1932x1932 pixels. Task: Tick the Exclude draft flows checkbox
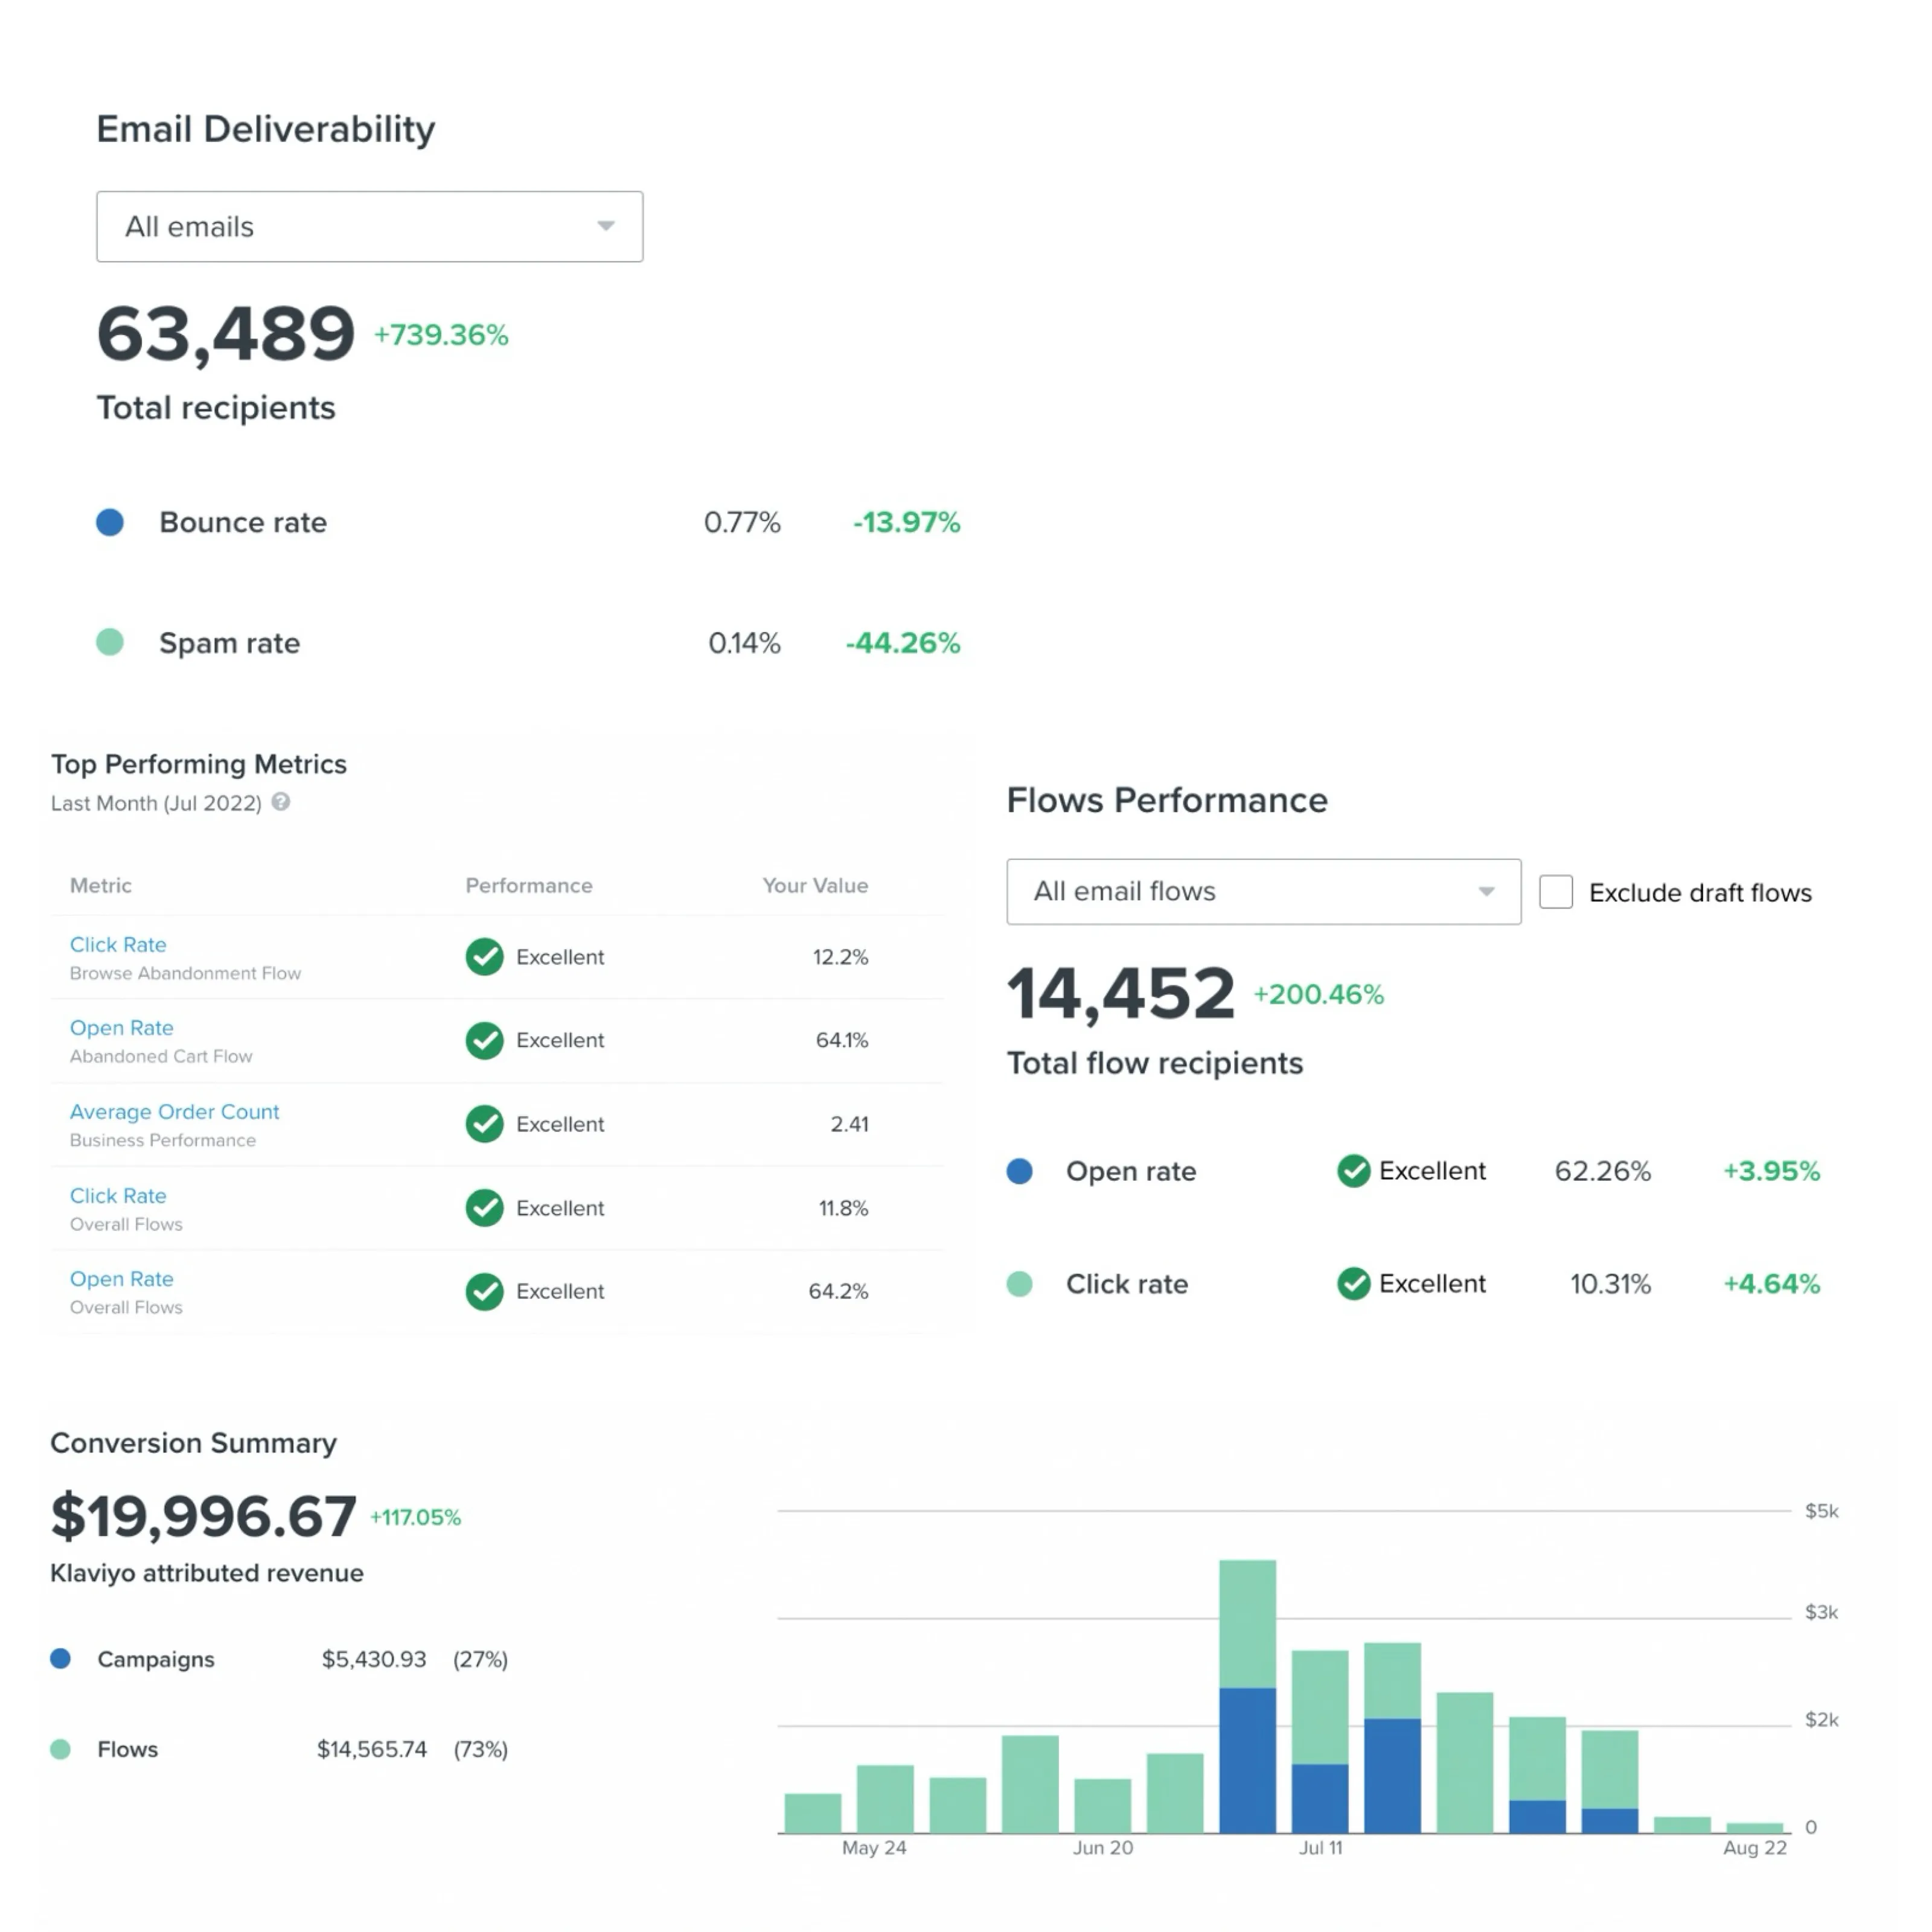point(1555,892)
